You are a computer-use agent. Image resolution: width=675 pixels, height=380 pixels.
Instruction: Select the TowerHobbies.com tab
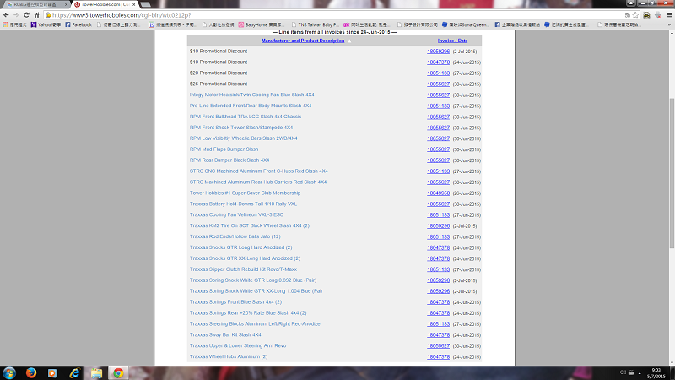pos(103,4)
